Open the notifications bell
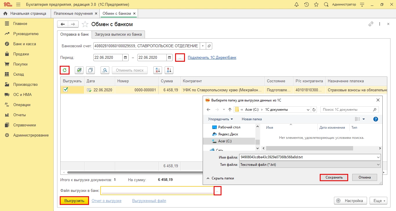The image size is (396, 211). pyautogui.click(x=296, y=5)
